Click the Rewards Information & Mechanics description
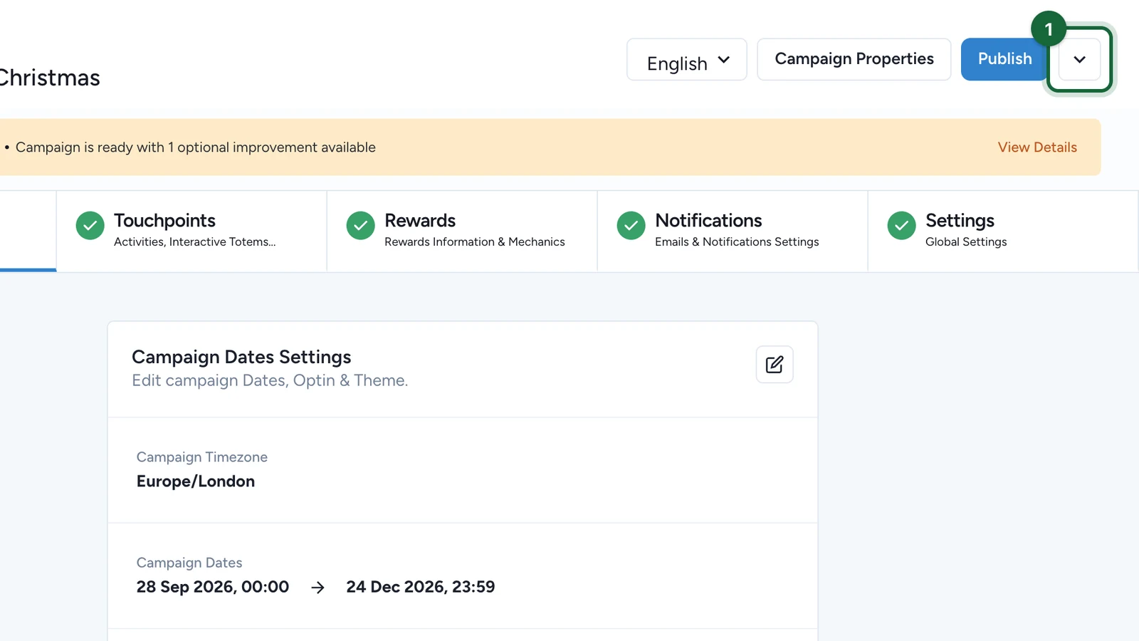The image size is (1139, 641). point(475,242)
